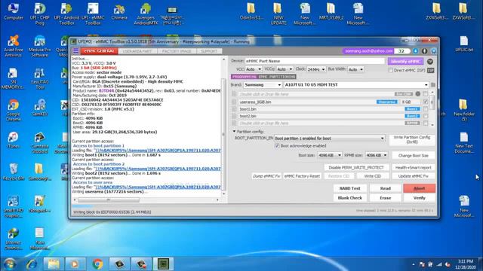
Task: Click the Verify button
Action: 420,198
